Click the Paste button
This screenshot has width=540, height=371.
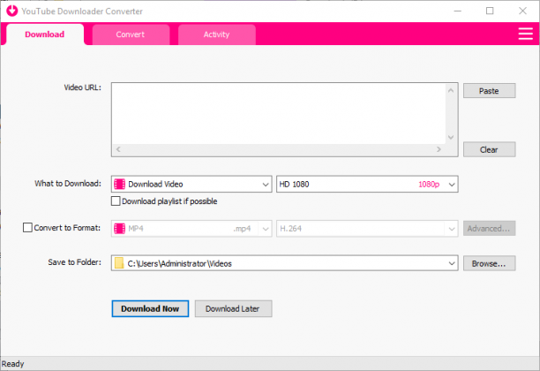[490, 91]
